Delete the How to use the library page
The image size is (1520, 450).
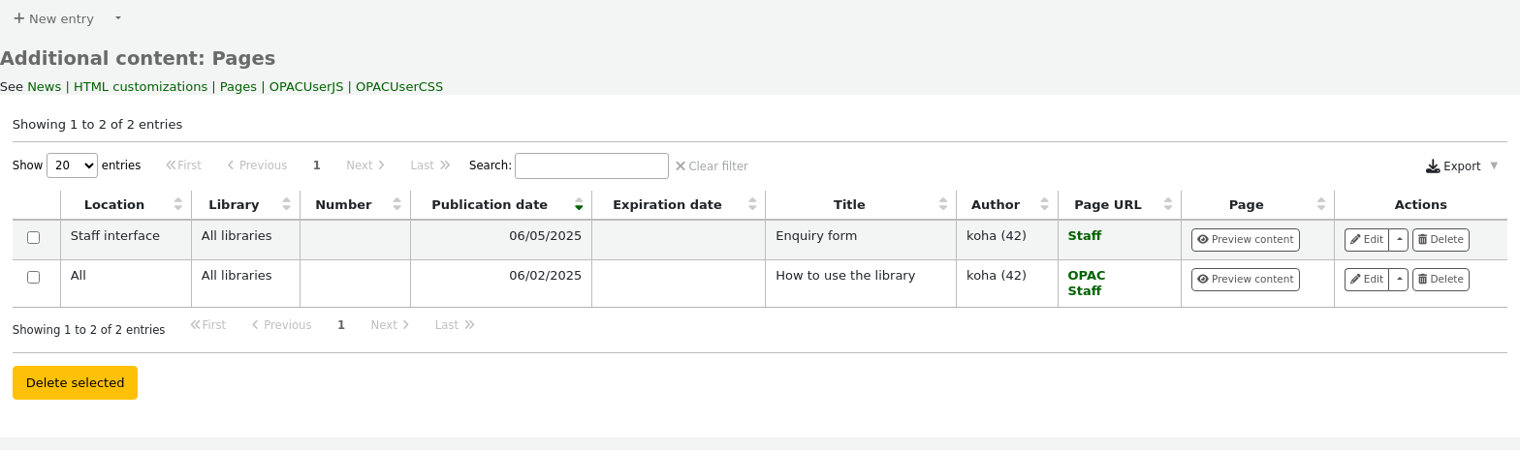pos(1440,280)
